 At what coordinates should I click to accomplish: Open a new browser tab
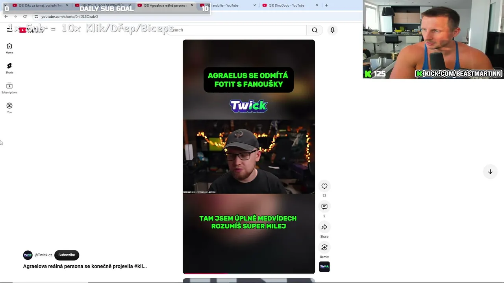click(326, 6)
